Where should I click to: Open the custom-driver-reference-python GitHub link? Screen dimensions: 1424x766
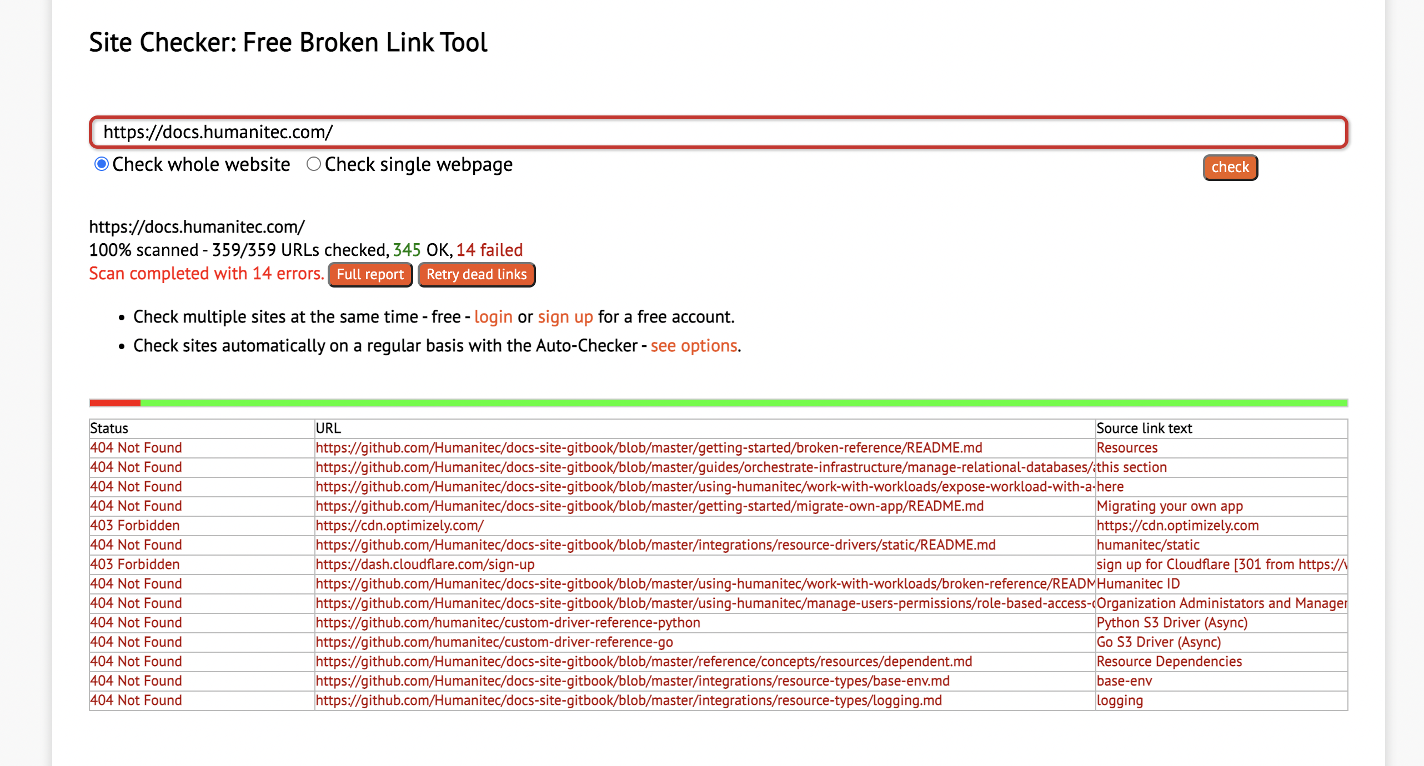(x=508, y=622)
